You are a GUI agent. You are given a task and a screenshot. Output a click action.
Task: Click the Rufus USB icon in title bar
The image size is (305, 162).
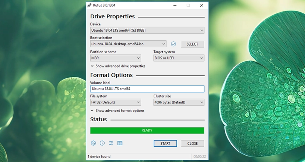coord(90,5)
